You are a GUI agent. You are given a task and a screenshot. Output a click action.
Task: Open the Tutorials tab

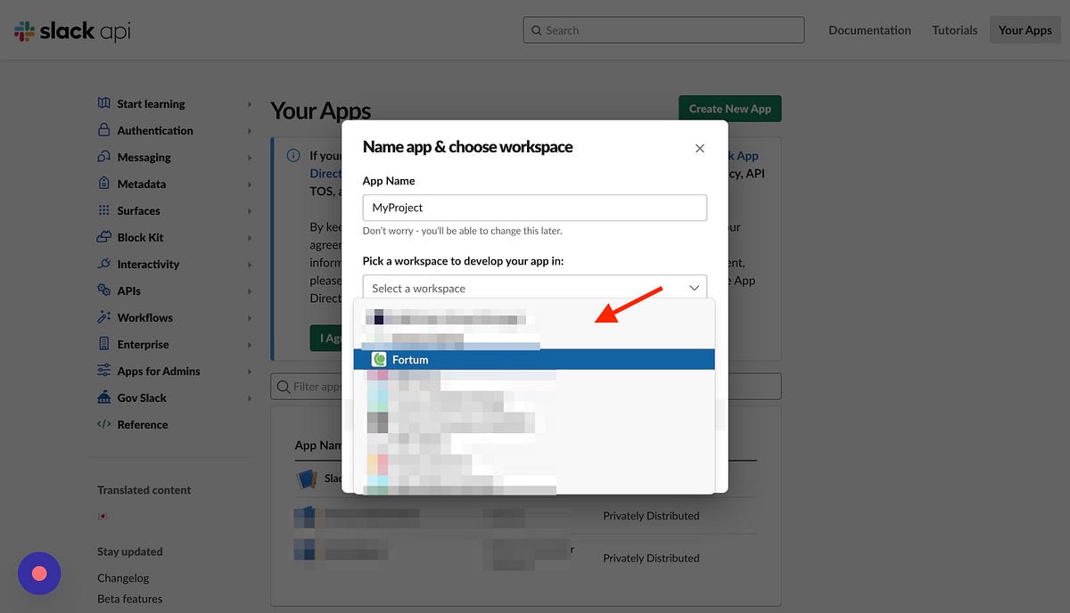click(955, 29)
